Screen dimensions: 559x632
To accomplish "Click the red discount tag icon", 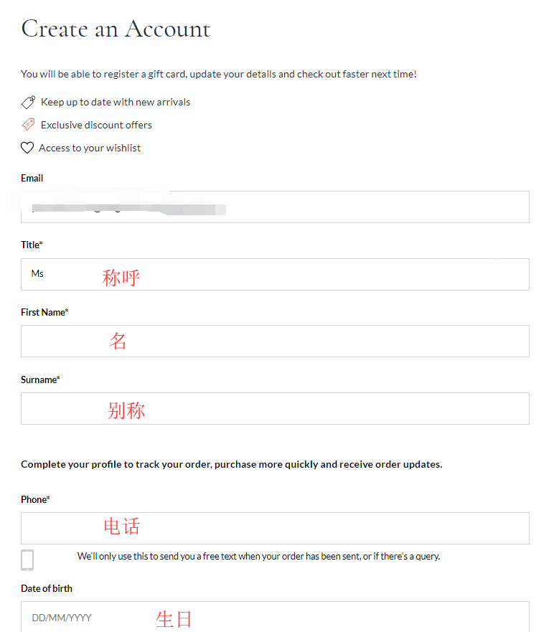I will click(28, 125).
